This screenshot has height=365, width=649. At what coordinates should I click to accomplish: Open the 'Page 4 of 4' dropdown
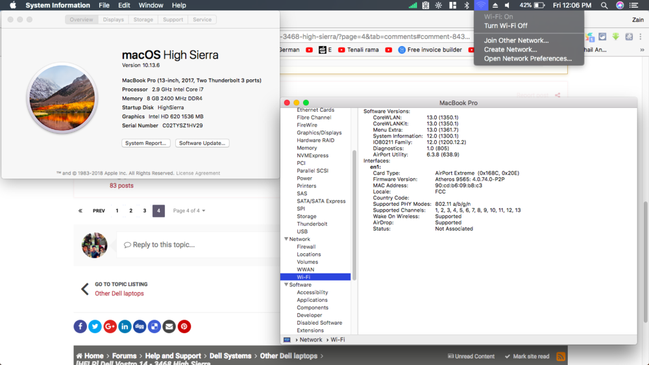pos(189,211)
